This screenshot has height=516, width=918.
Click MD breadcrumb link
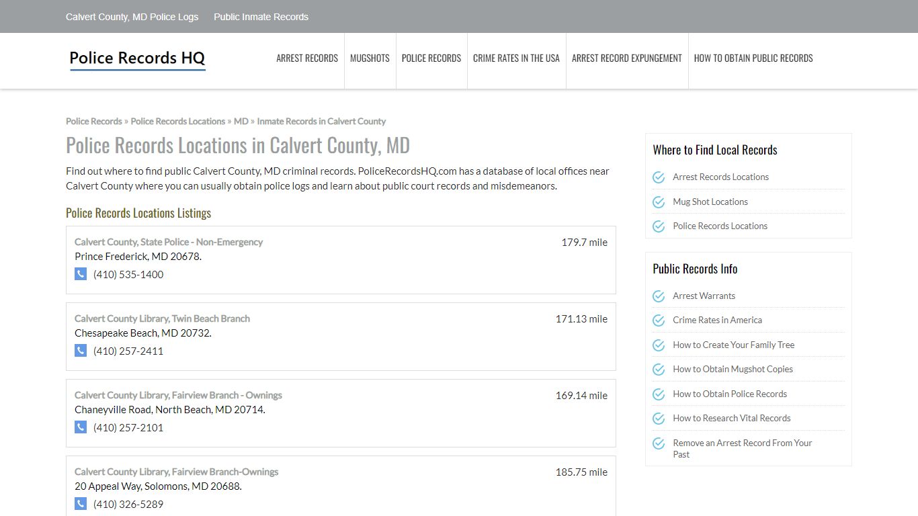pos(241,121)
